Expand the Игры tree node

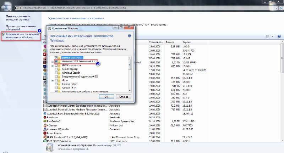[52, 80]
